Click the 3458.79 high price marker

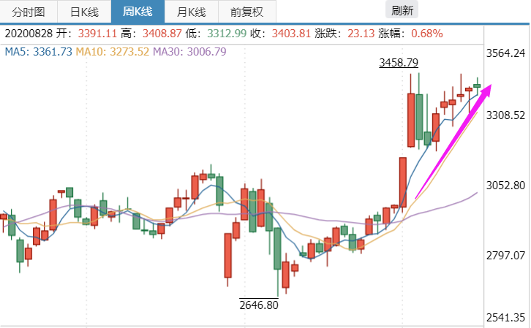[x=399, y=64]
